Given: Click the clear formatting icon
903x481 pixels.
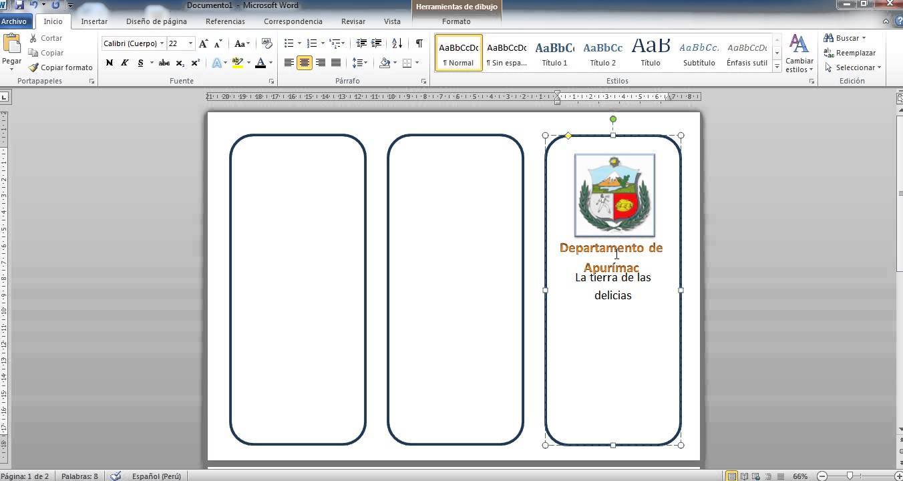Looking at the screenshot, I should click(267, 43).
